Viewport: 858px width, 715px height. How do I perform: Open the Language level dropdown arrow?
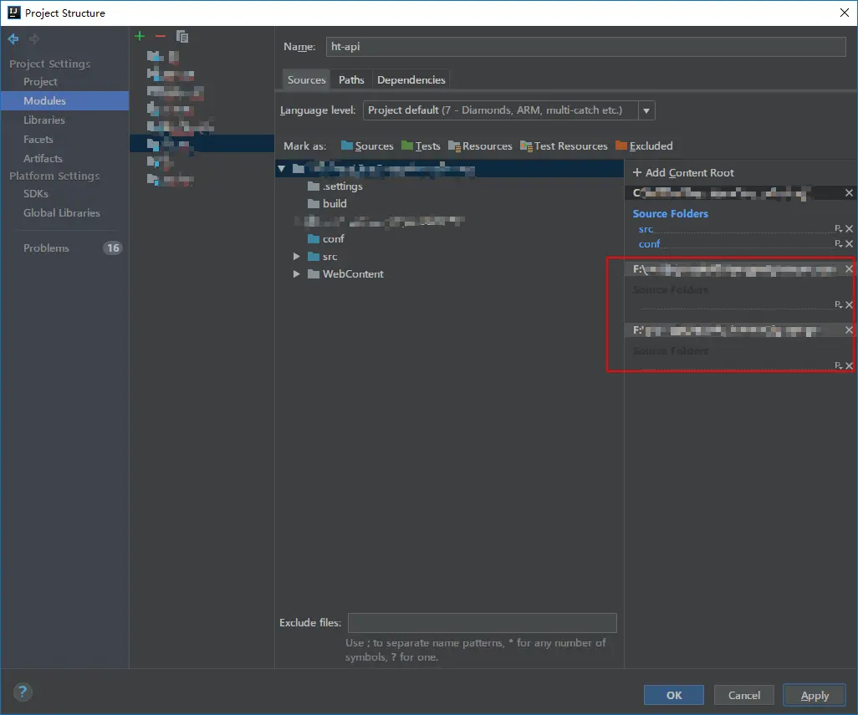[x=646, y=110]
